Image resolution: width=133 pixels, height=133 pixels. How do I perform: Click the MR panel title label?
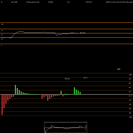(119, 69)
